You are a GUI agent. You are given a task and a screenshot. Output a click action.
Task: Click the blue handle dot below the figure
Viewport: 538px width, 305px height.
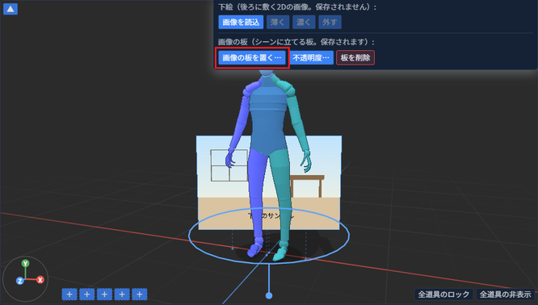point(269,295)
